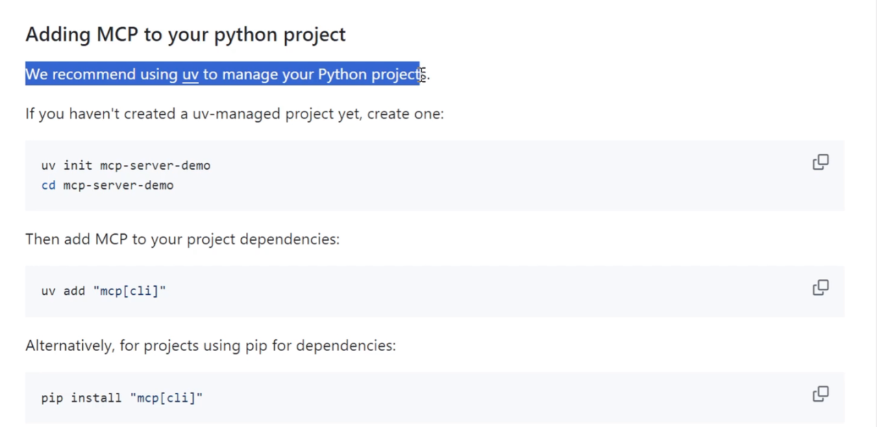This screenshot has height=427, width=877.
Task: Click the code line uv add "mcp[cli]"
Action: (103, 291)
